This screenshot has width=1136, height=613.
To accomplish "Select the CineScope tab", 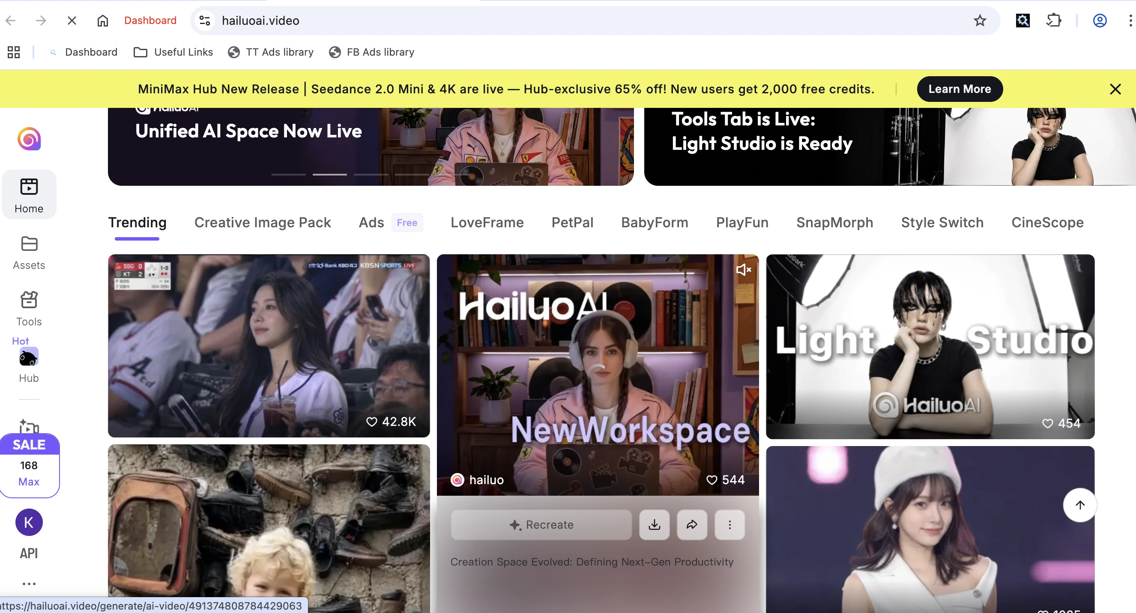I will point(1047,223).
